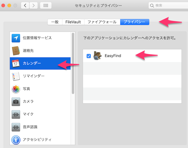Select the プライバシー tab

tap(135, 22)
